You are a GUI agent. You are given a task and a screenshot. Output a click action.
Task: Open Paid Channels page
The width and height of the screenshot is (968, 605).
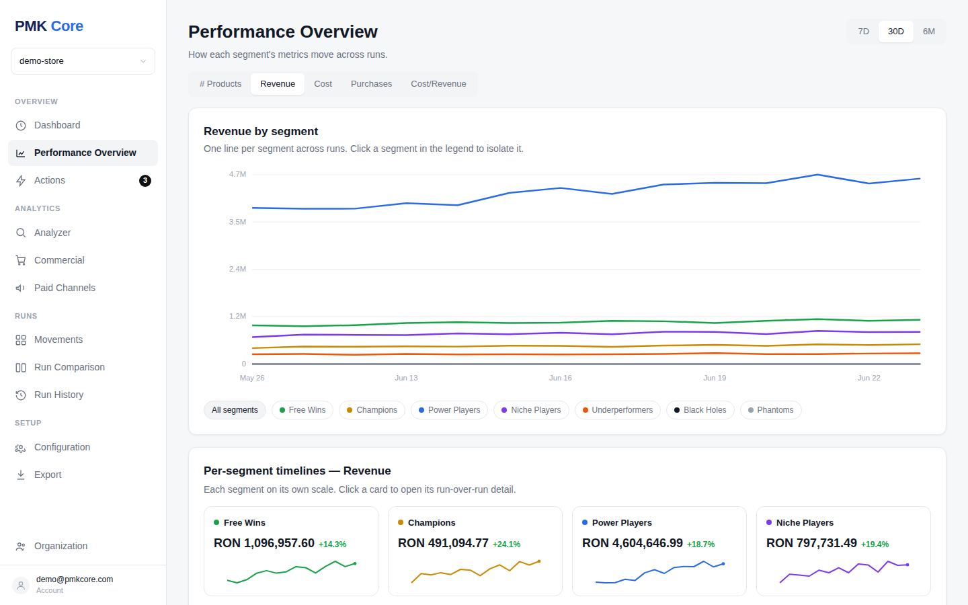(x=83, y=288)
